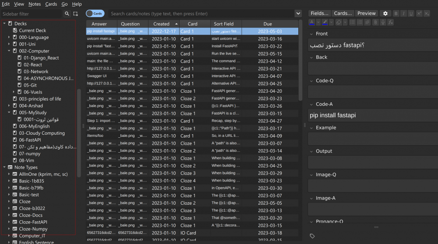Toggle bold formatting
This screenshot has height=244, width=438.
click(x=396, y=14)
